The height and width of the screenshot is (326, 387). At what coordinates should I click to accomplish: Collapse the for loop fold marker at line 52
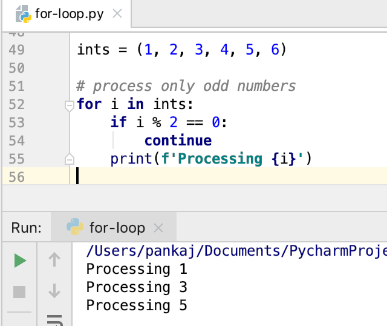pos(70,105)
